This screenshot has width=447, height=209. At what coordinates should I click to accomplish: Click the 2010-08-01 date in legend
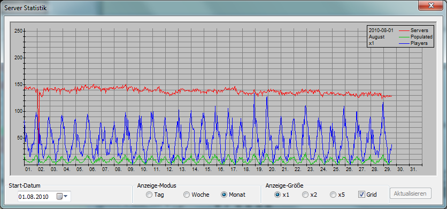click(x=381, y=30)
